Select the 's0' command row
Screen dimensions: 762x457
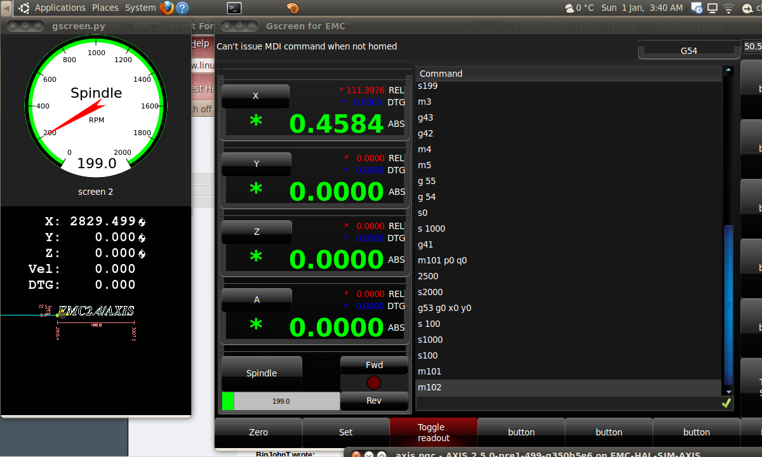coord(569,213)
